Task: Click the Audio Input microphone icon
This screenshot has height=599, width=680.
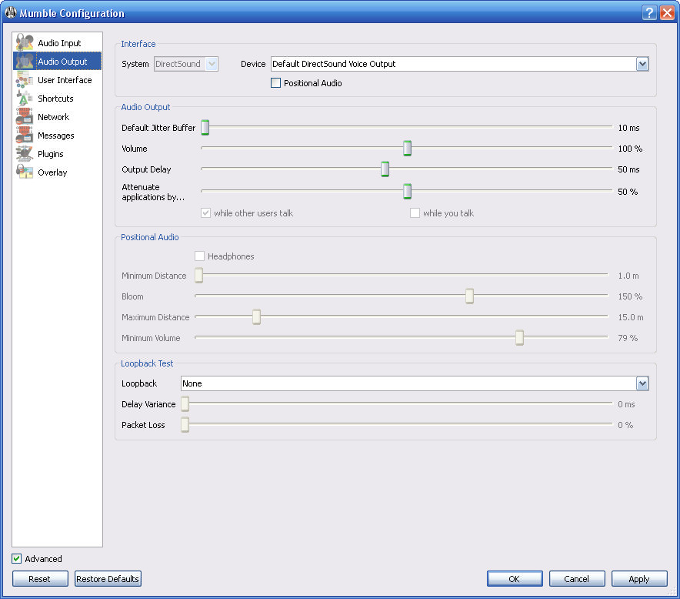Action: (x=25, y=43)
